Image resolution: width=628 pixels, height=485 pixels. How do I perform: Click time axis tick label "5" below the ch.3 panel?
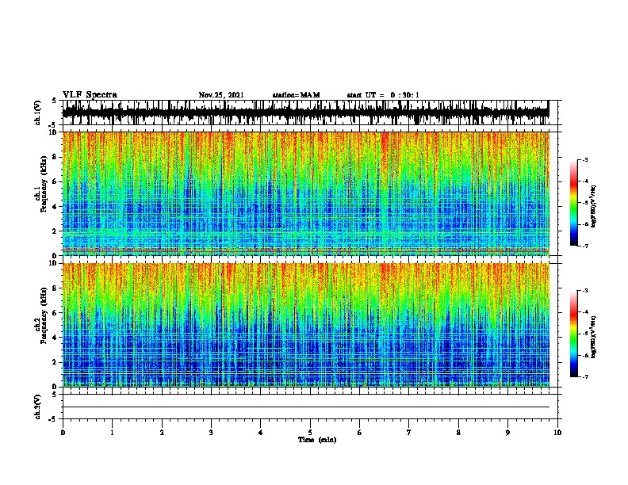(310, 433)
